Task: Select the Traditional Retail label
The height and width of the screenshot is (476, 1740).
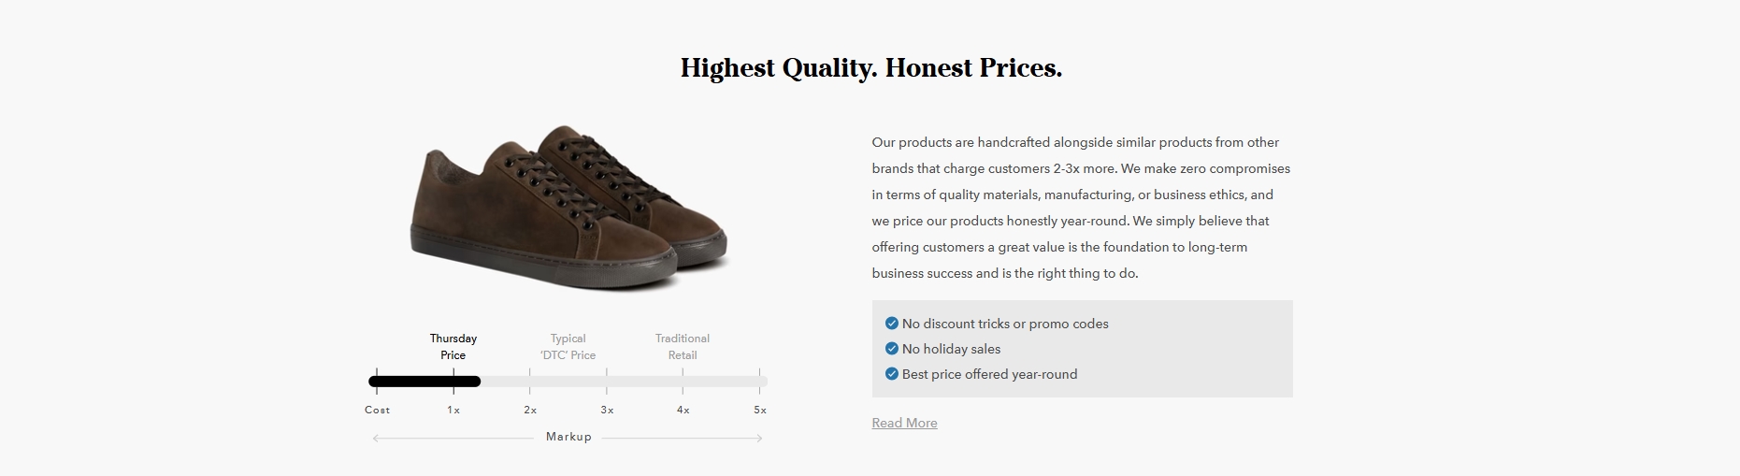Action: 683,347
